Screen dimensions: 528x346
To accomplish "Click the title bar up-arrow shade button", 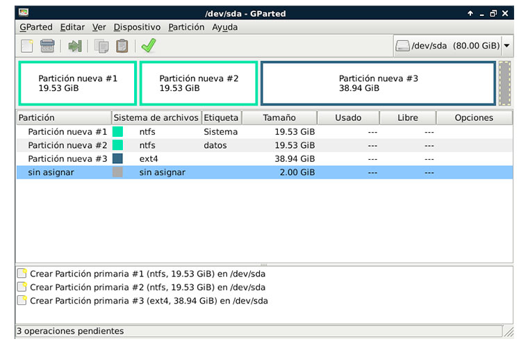I will tap(470, 13).
